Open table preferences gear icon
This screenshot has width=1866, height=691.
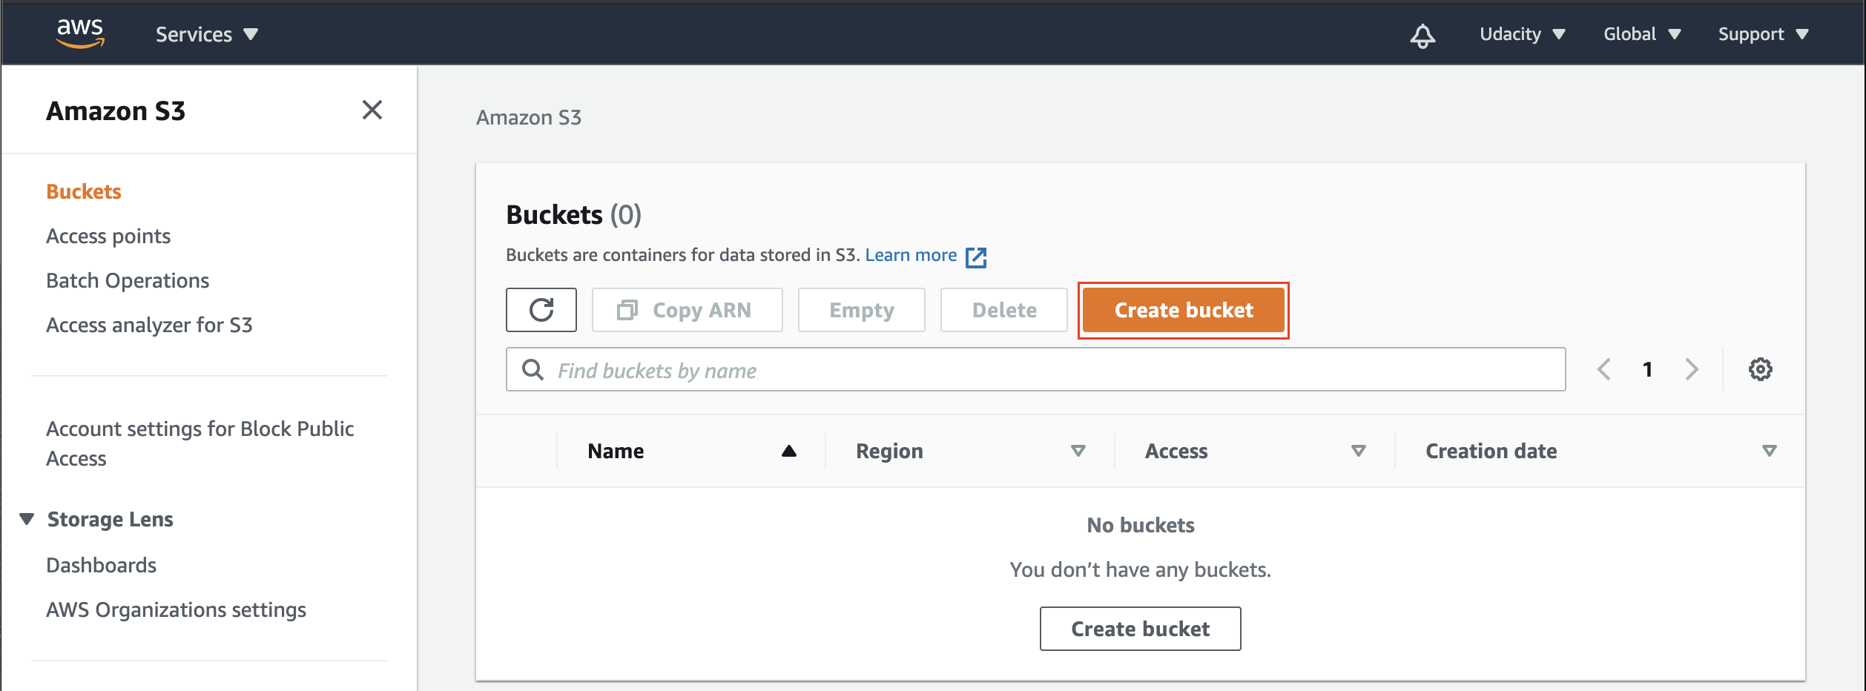(x=1760, y=369)
